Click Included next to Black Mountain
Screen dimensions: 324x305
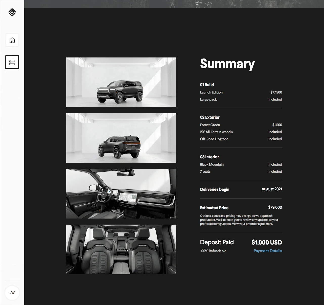(275, 164)
